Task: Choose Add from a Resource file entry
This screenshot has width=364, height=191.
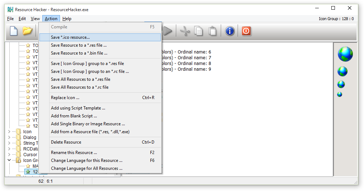Action: pos(100,132)
